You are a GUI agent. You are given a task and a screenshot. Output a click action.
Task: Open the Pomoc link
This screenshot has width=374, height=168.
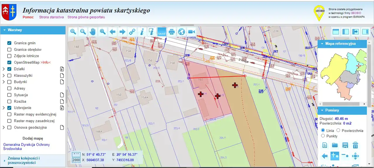(x=28, y=17)
